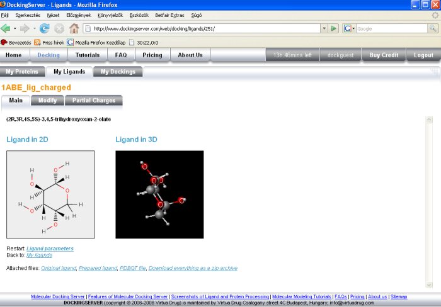
Task: Click the 13h 46mins left button
Action: (x=292, y=55)
